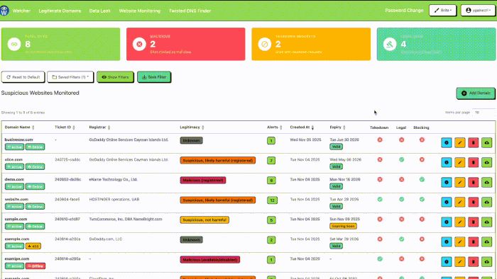Click the Total Sites card link icon
497x279 pixels.
point(14,44)
